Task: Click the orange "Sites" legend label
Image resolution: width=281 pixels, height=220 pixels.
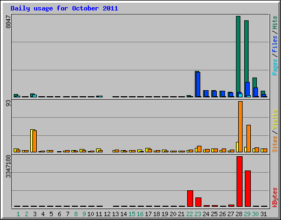Action: tap(275, 144)
